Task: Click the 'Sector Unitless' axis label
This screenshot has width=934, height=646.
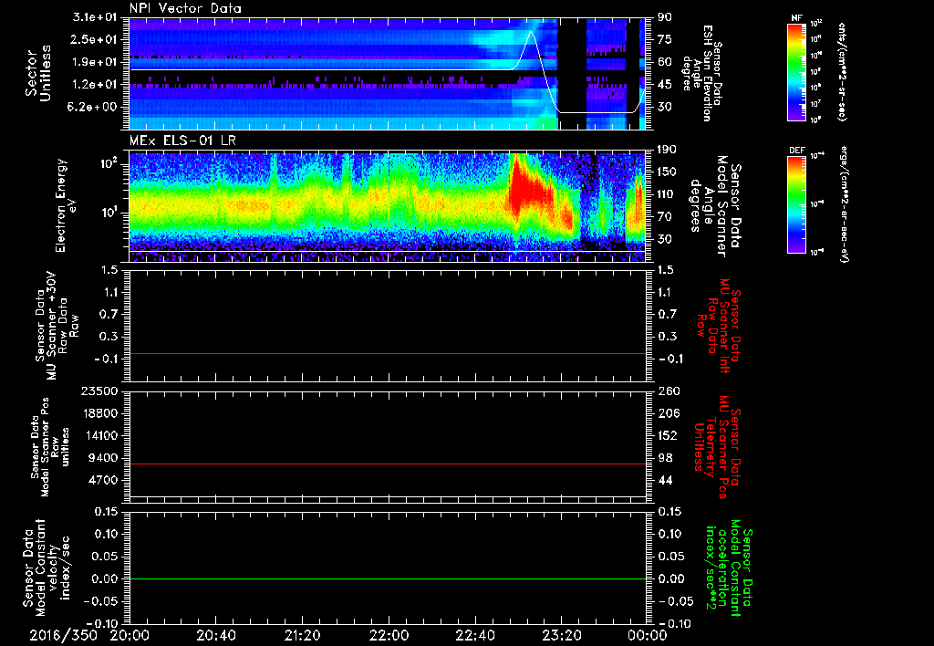Action: pyautogui.click(x=38, y=73)
